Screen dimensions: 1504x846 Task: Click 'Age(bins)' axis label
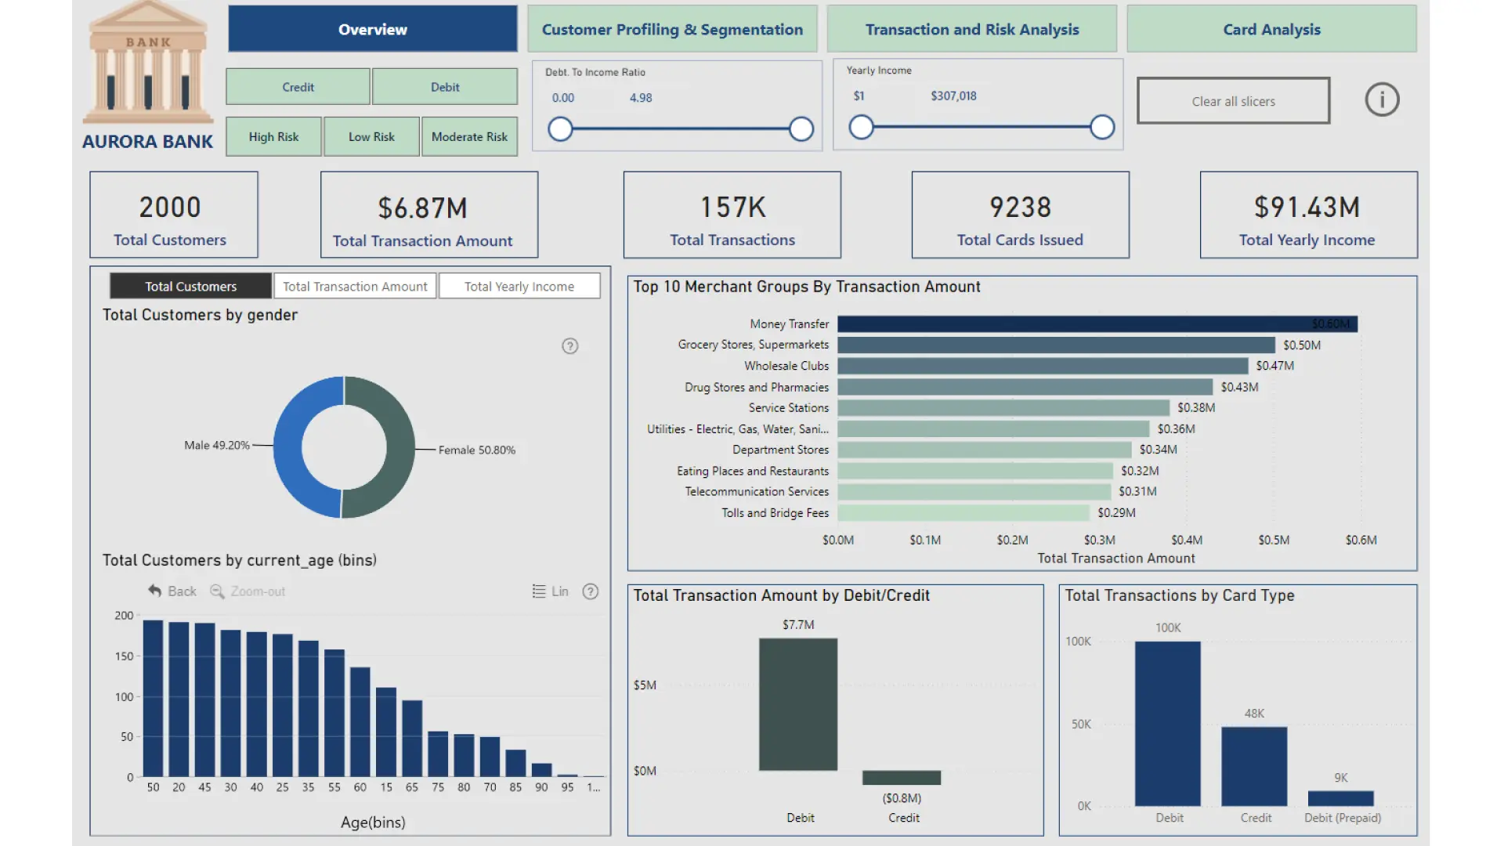(373, 822)
